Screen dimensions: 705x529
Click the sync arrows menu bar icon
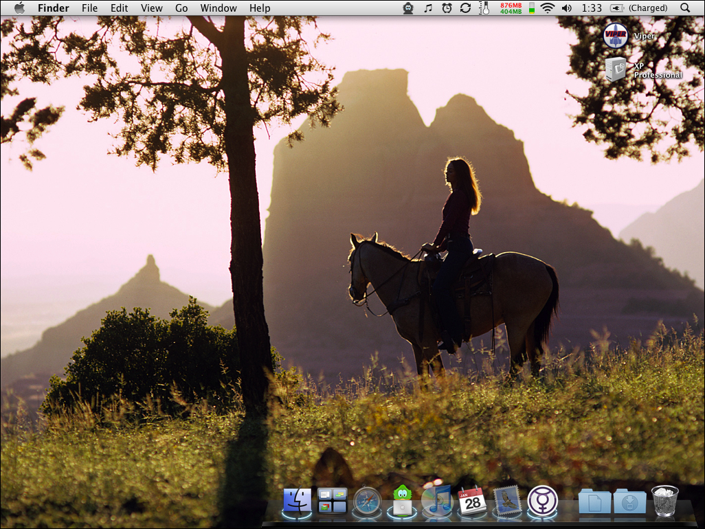(x=465, y=8)
